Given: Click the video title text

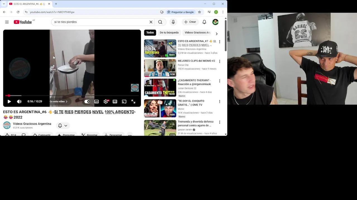Looking at the screenshot, I should point(69,114).
